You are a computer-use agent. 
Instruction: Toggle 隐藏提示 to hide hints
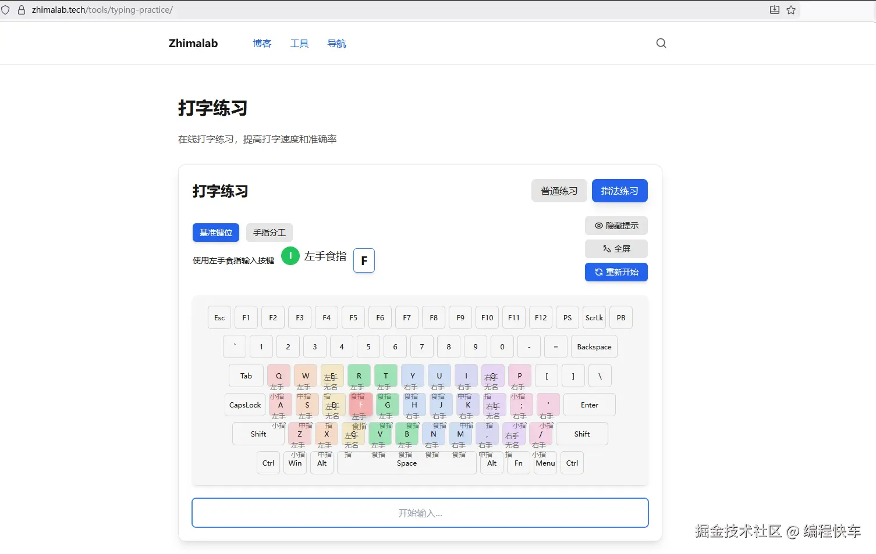pyautogui.click(x=616, y=226)
